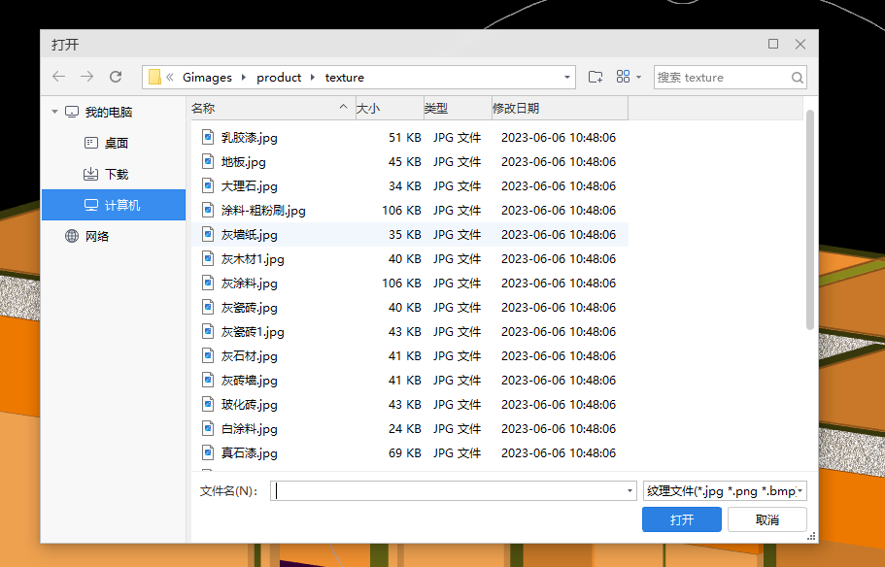The width and height of the screenshot is (885, 567).
Task: Select file 灰瓷砖1.jpg
Action: pos(410,331)
